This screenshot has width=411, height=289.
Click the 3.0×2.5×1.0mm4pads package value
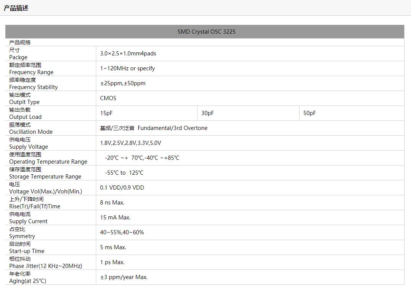128,54
